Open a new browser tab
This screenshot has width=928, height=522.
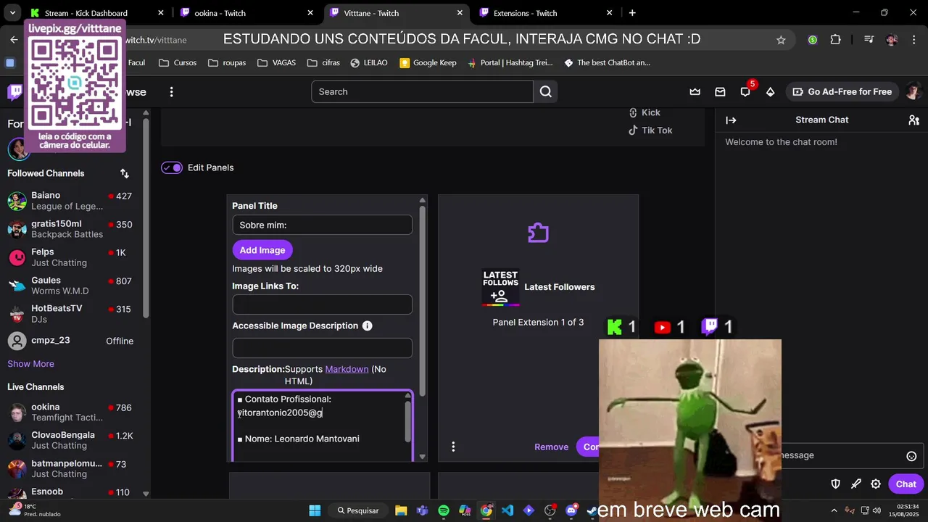tap(632, 13)
